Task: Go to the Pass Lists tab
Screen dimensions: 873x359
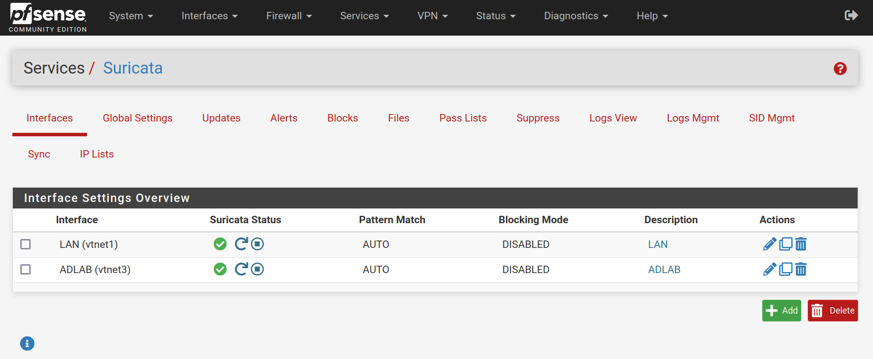Action: 463,118
